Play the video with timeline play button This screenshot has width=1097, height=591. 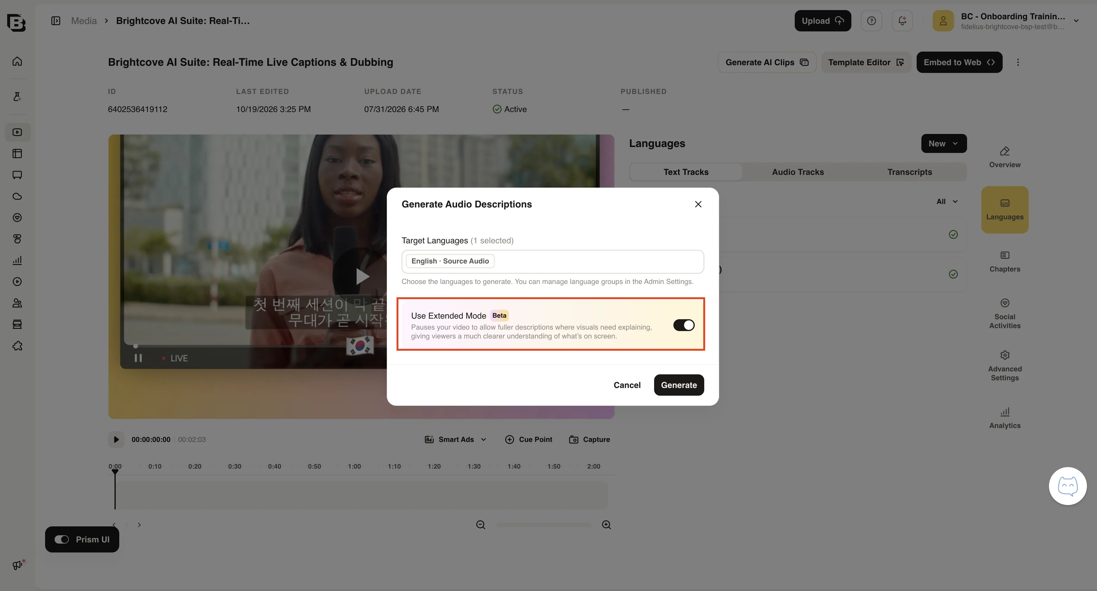(x=116, y=440)
